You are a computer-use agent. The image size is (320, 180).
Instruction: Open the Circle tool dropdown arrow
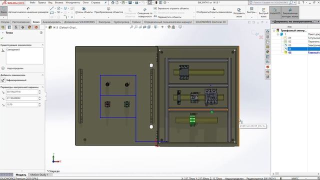click(61, 8)
